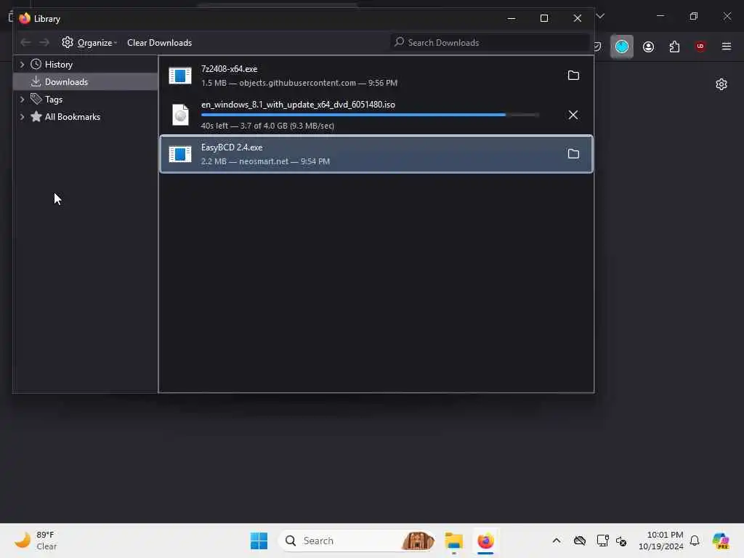The image size is (744, 558).
Task: Open the Firefox Extensions puzzle icon
Action: 674,46
